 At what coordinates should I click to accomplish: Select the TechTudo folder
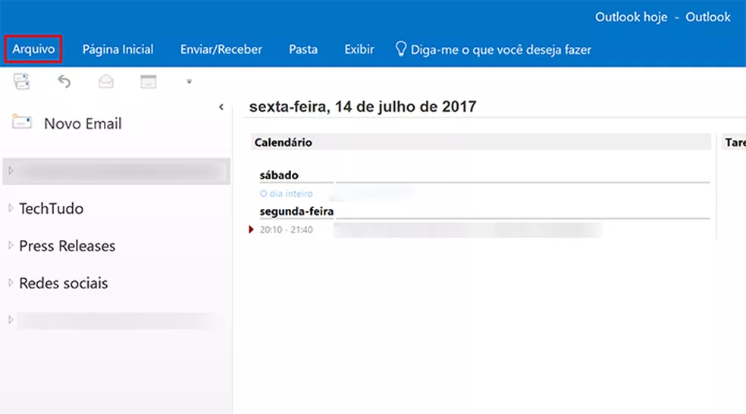tap(51, 208)
